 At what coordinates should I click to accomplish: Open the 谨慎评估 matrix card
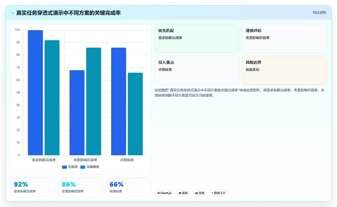click(x=284, y=39)
